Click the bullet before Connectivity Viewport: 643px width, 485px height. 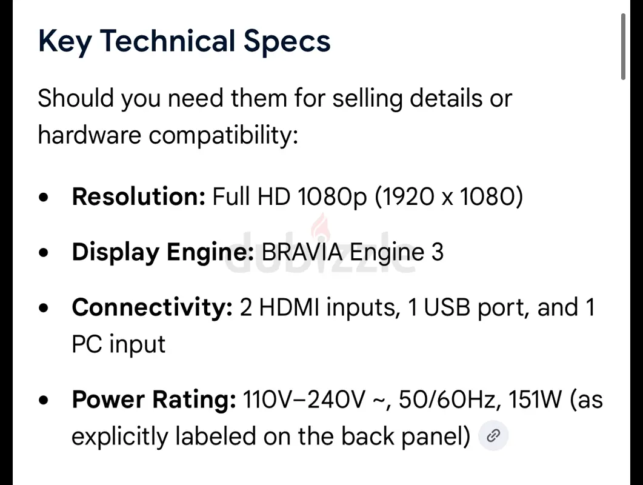44,308
